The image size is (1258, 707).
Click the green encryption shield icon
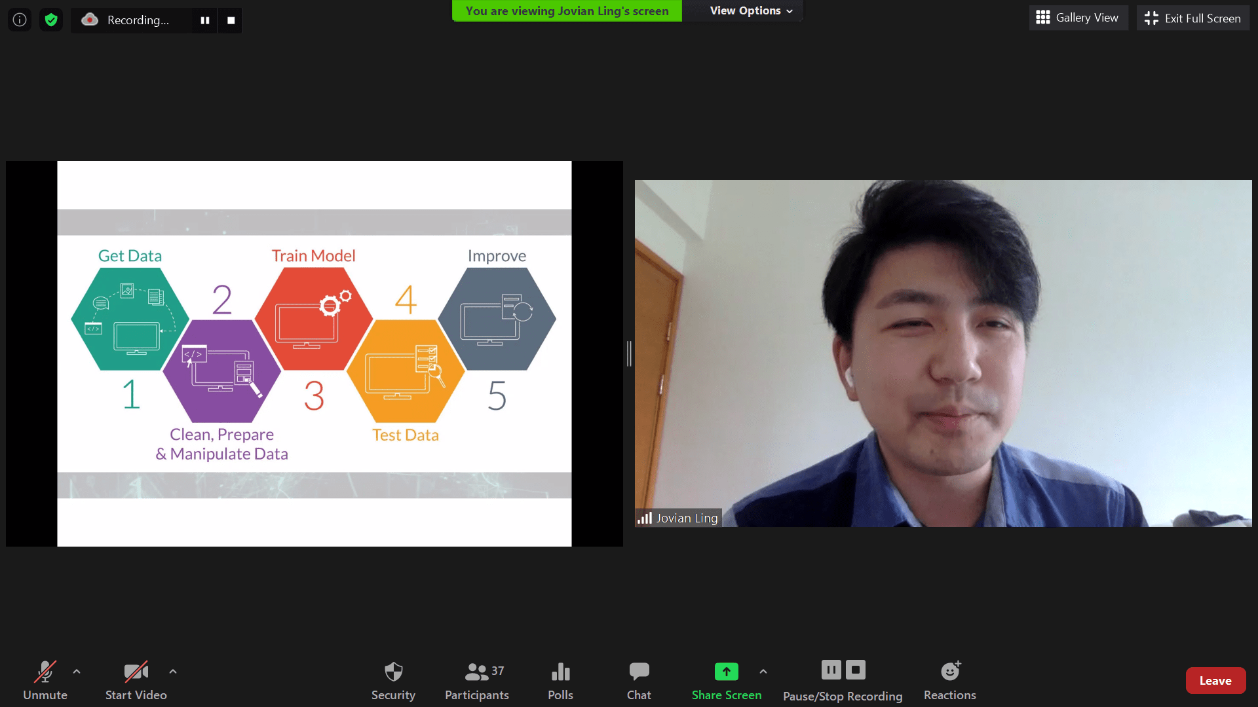pyautogui.click(x=51, y=20)
